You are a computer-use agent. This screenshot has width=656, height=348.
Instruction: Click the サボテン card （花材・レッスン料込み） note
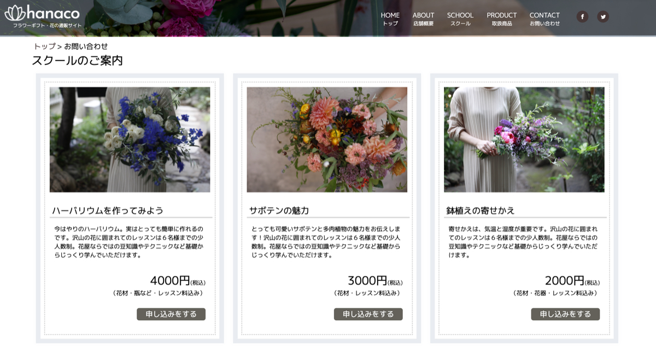pyautogui.click(x=367, y=293)
